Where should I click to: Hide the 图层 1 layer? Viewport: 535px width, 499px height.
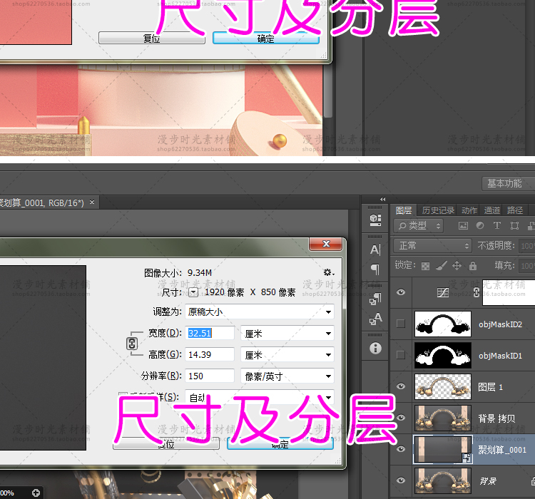[x=401, y=386]
